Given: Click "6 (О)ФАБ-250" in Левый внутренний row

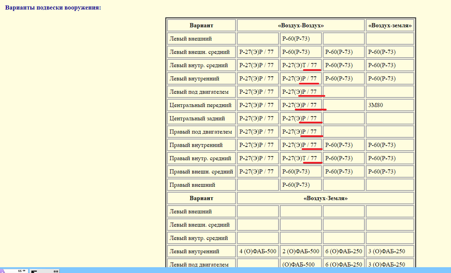Looking at the screenshot, I should coord(344,251).
